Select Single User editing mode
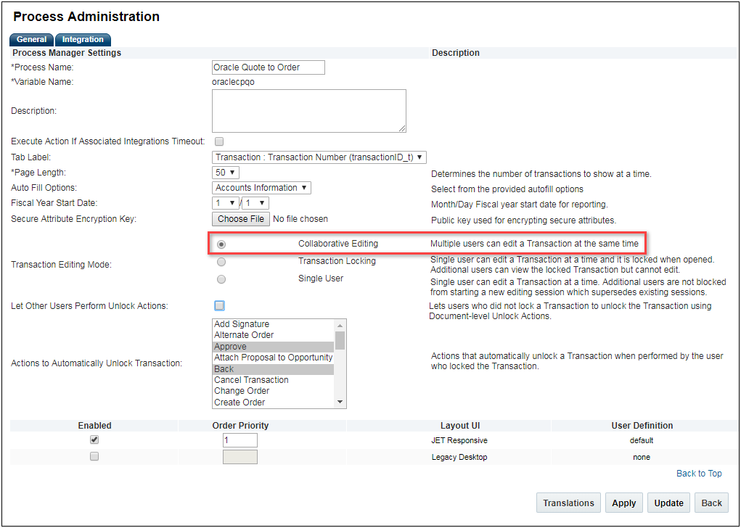The height and width of the screenshot is (528, 741). (221, 279)
